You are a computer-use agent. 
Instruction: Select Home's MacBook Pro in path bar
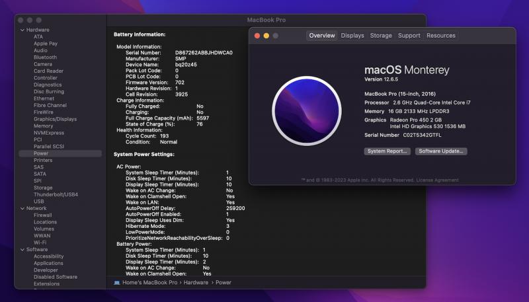tap(149, 282)
